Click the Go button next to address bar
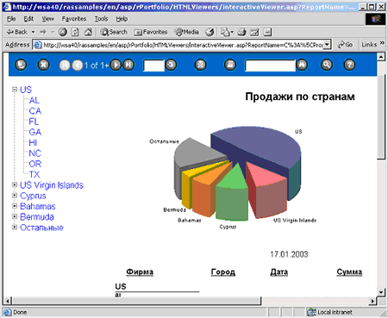This screenshot has height=318, width=388. (x=346, y=45)
